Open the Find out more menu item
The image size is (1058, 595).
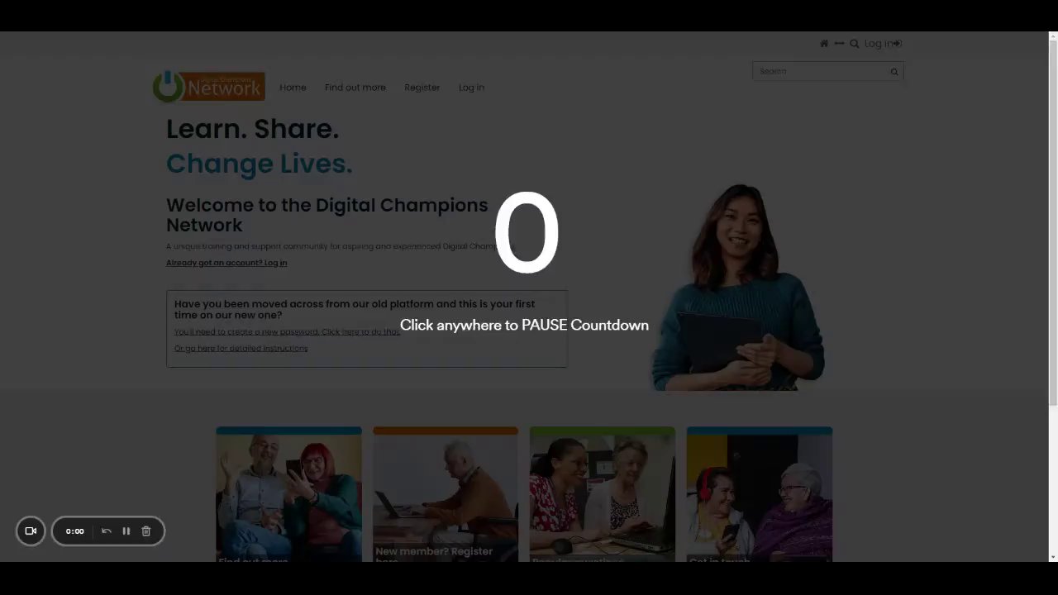355,88
